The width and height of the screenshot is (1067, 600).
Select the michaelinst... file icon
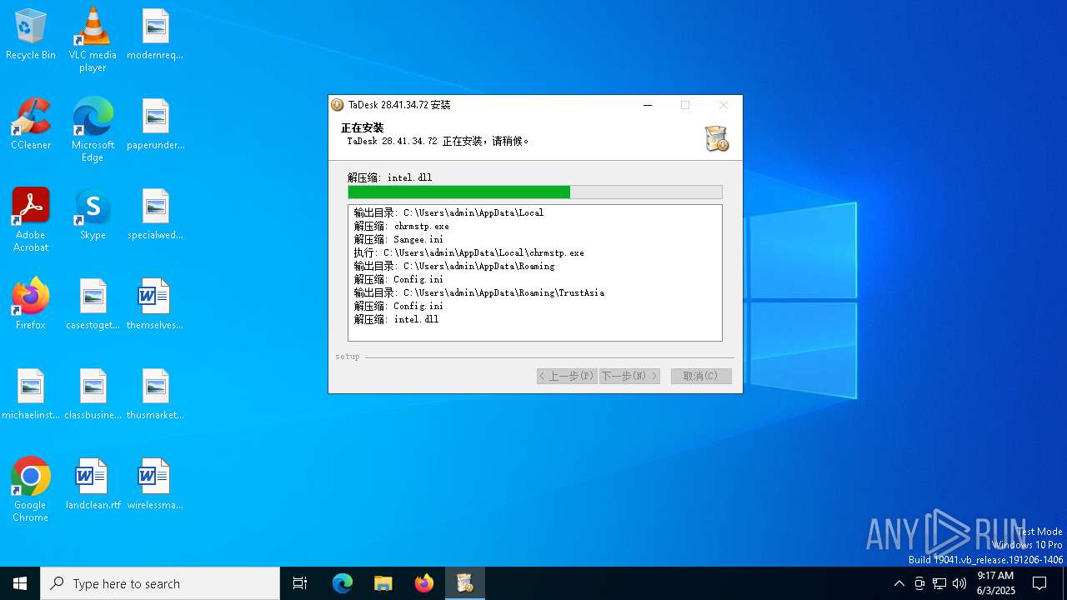(31, 394)
